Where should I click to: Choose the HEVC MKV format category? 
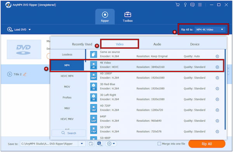click(67, 119)
